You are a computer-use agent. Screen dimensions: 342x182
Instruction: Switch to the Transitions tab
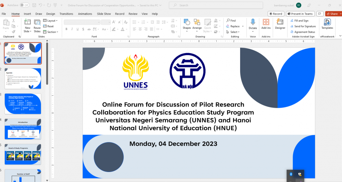tap(66, 14)
